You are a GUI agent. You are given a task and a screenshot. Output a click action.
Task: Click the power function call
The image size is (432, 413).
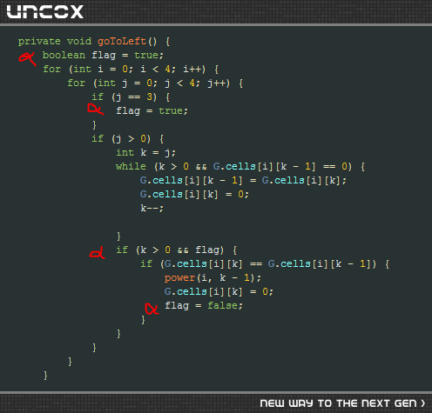[179, 277]
